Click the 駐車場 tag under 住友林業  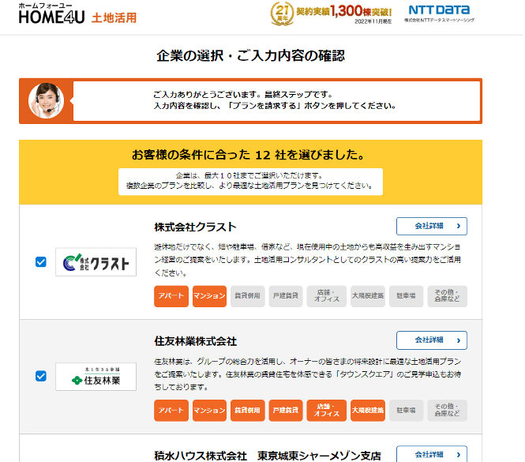click(406, 411)
